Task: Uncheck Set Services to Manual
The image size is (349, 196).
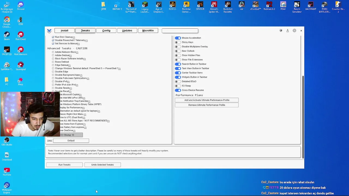Action: (53, 44)
